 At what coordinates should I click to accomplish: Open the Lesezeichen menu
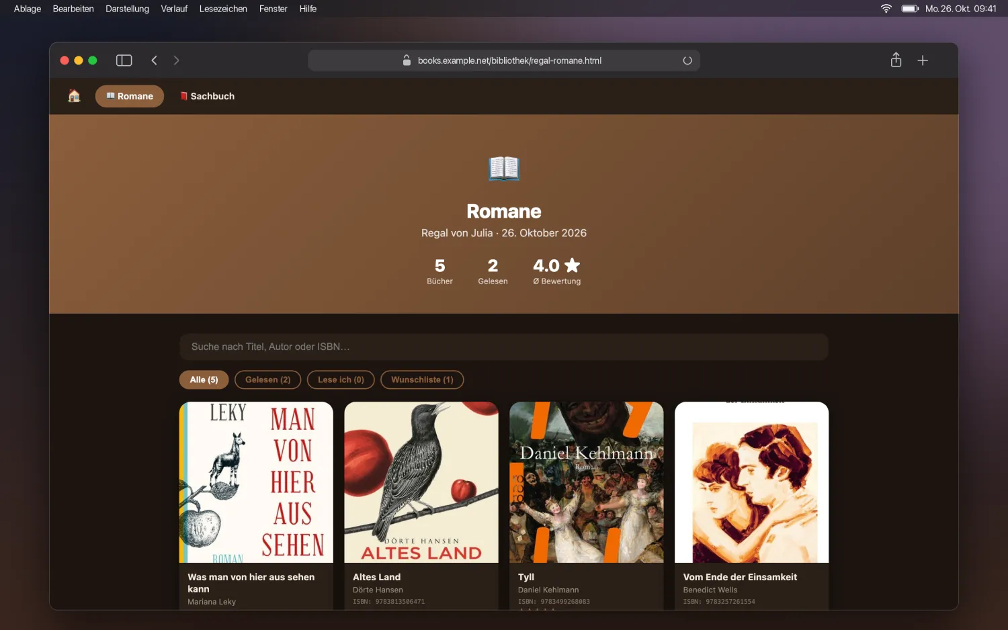click(223, 9)
